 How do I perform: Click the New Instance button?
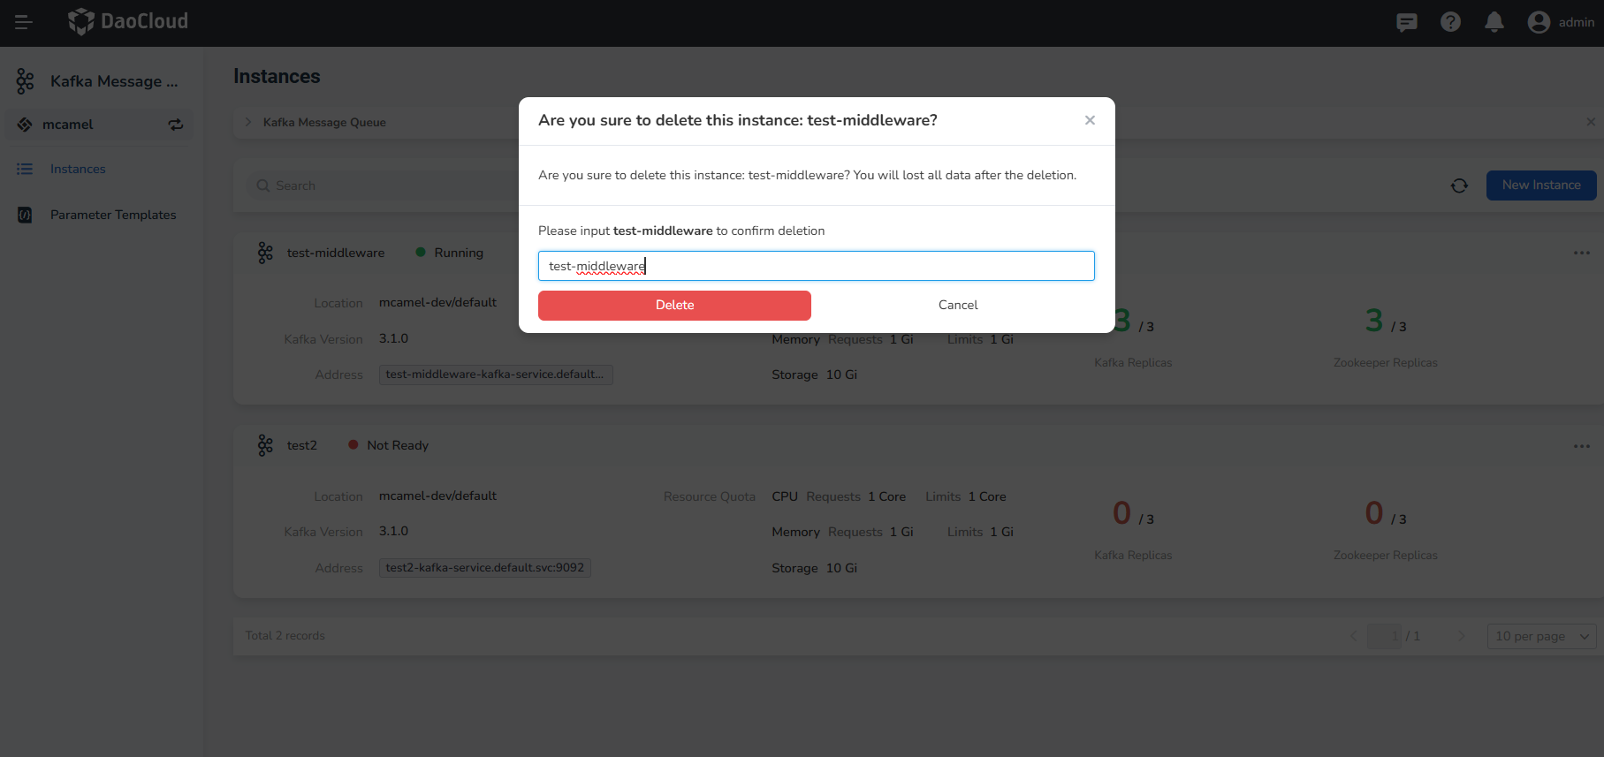(1540, 185)
